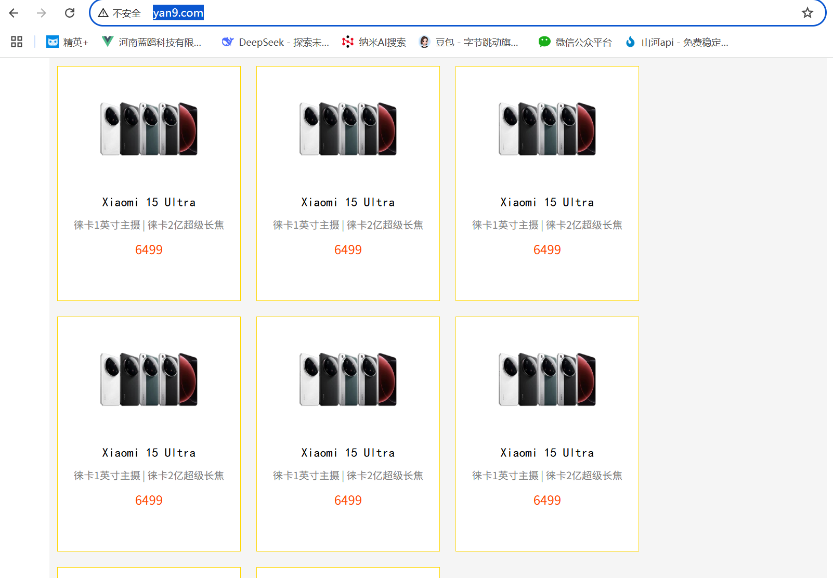The width and height of the screenshot is (833, 578).
Task: Click Xiaomi 15 Ultra title in top-left card
Action: point(149,202)
